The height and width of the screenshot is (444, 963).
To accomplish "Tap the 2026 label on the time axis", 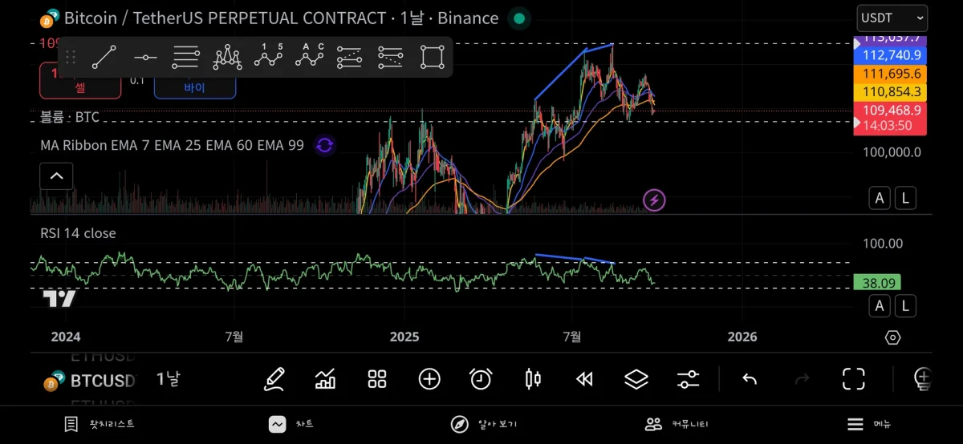I will tap(742, 337).
